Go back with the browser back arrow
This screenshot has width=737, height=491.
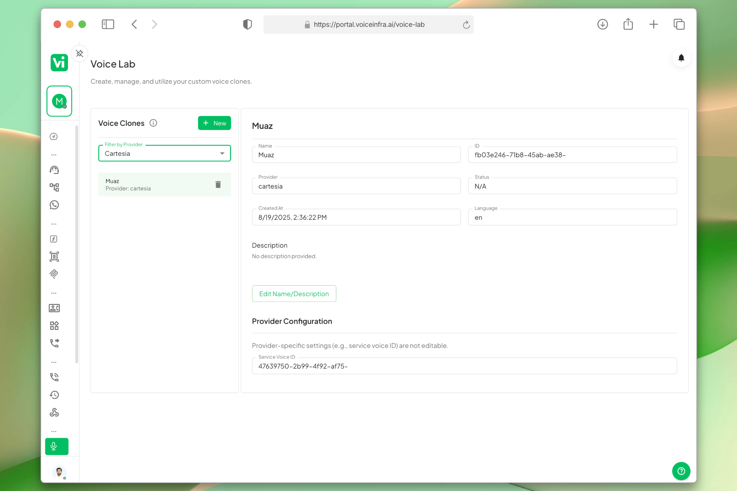(x=134, y=24)
